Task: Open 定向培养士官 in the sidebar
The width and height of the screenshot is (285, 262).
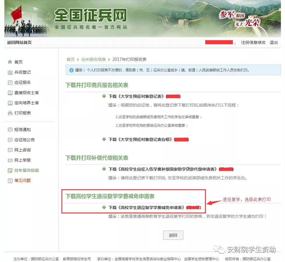Action: click(x=26, y=103)
